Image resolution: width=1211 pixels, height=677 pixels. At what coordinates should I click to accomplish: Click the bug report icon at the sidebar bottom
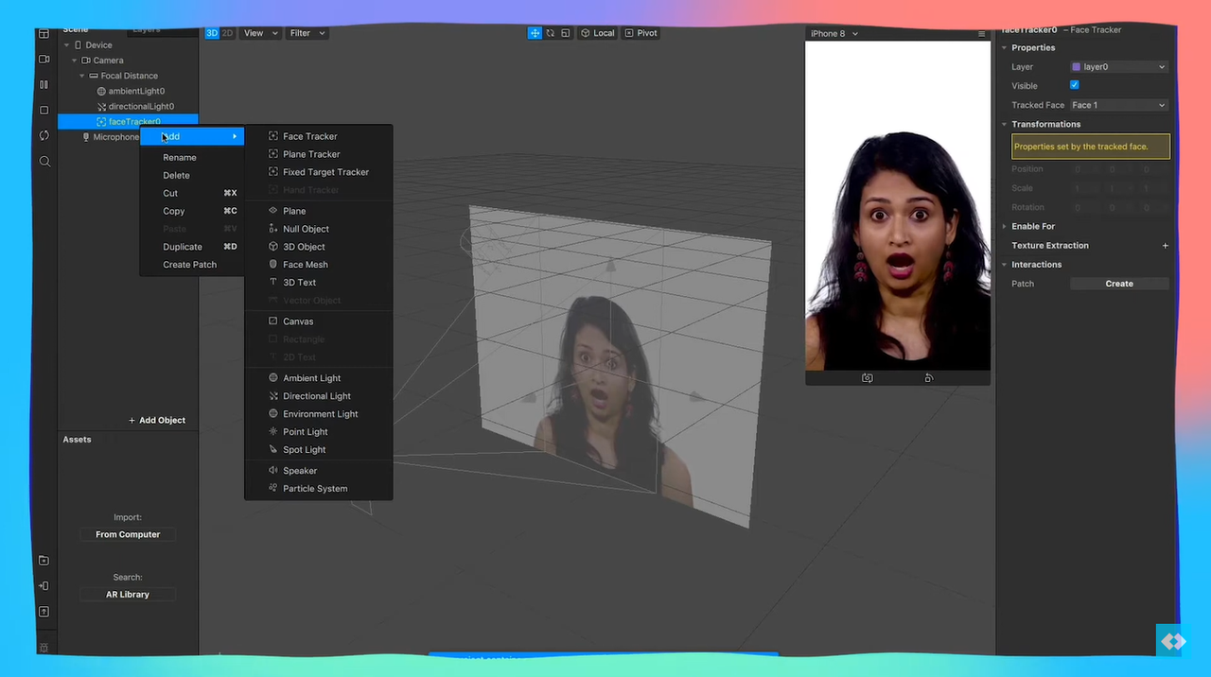tap(44, 648)
